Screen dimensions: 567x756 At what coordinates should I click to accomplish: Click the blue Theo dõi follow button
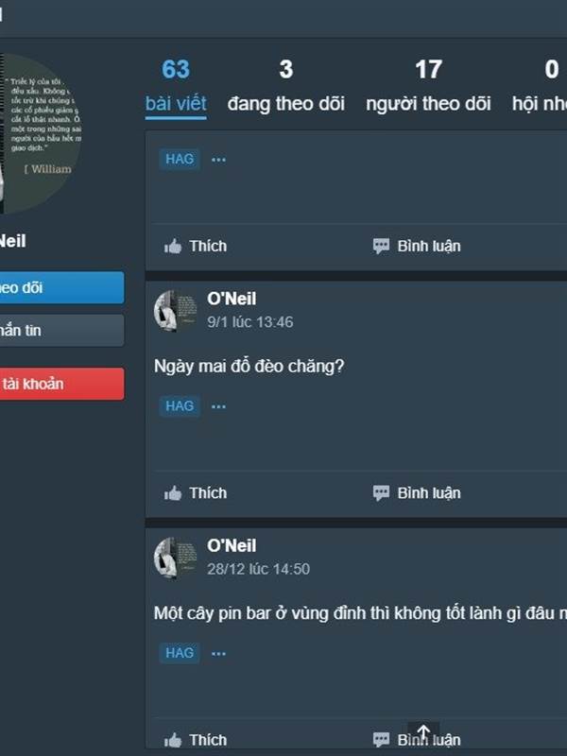[61, 288]
